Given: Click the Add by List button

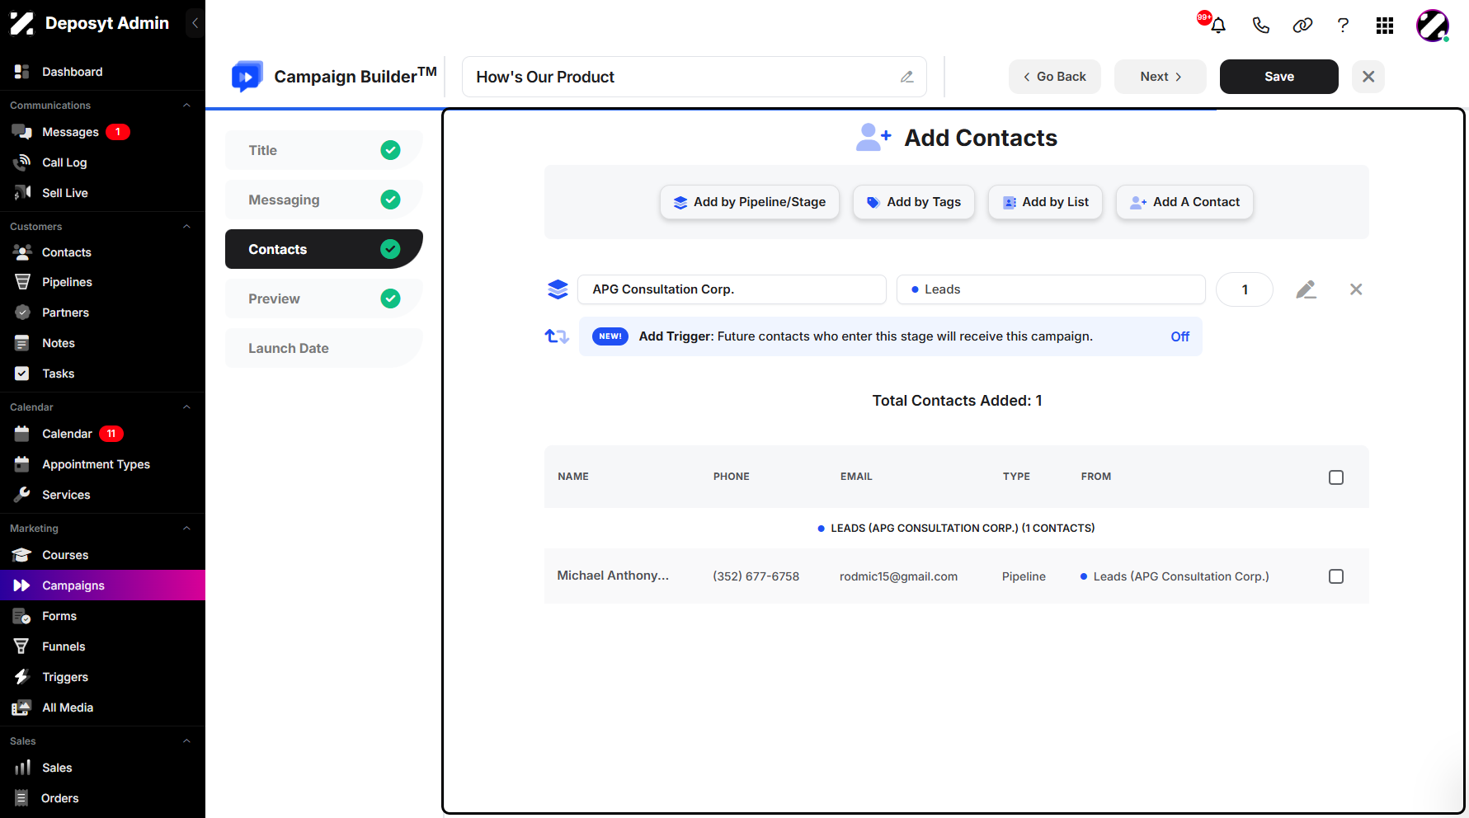Looking at the screenshot, I should (1045, 202).
